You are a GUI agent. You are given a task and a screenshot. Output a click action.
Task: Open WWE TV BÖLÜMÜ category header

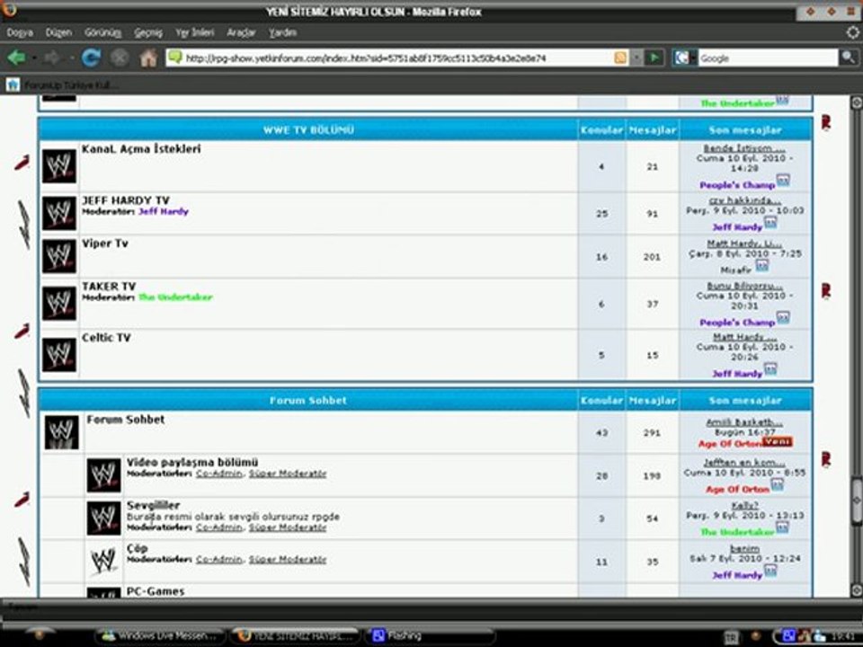click(x=308, y=130)
